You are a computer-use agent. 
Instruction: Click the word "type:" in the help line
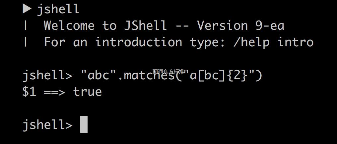pos(208,43)
